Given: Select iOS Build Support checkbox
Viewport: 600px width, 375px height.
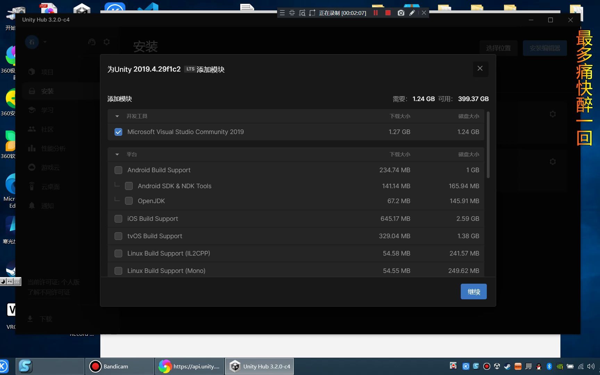Looking at the screenshot, I should pyautogui.click(x=118, y=219).
